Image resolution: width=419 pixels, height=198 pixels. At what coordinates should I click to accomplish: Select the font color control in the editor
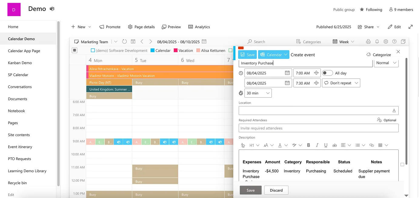coord(281,145)
